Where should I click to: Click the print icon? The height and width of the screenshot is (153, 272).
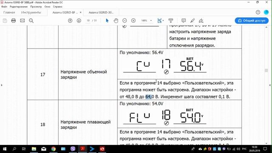[x=13, y=21]
